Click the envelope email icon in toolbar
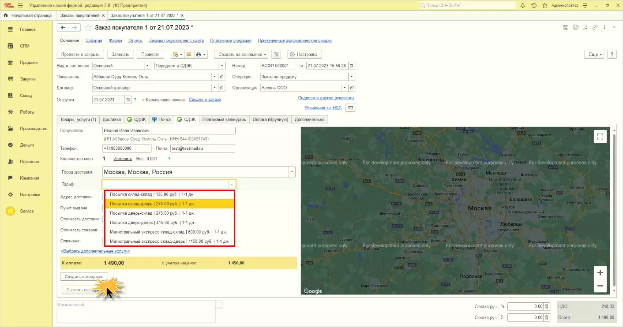The image size is (623, 327). (188, 55)
